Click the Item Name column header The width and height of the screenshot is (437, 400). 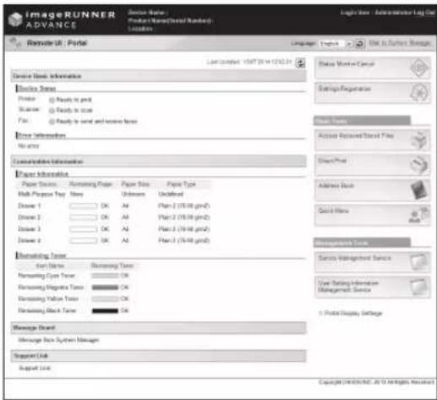pyautogui.click(x=50, y=266)
